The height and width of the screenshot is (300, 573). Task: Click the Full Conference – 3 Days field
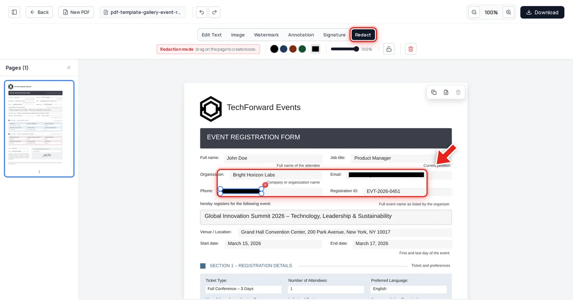(244, 289)
